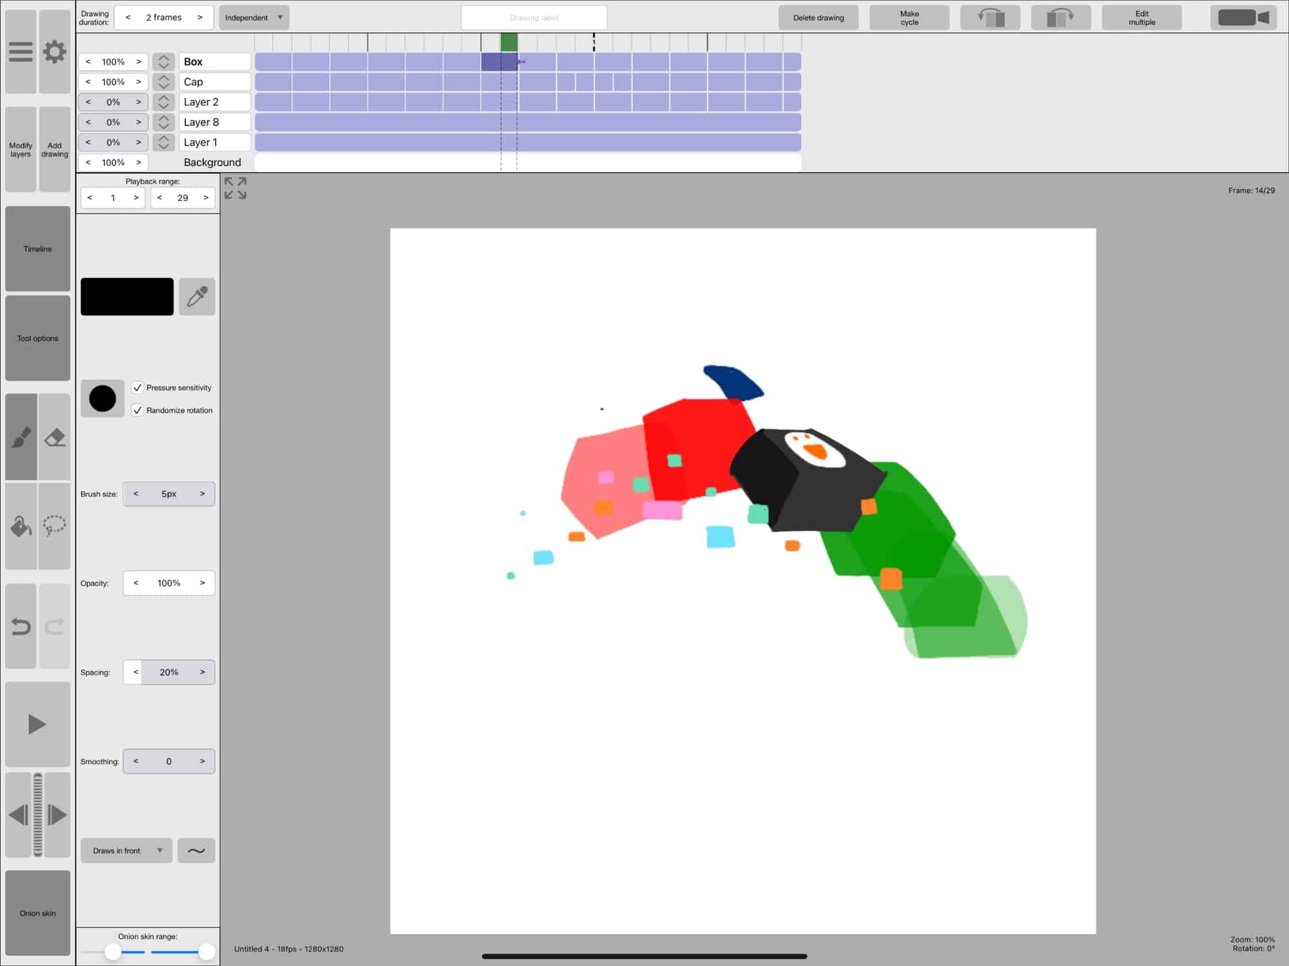Toggle Pressure sensitivity checkbox
Screen dimensions: 1289x966
tap(137, 387)
